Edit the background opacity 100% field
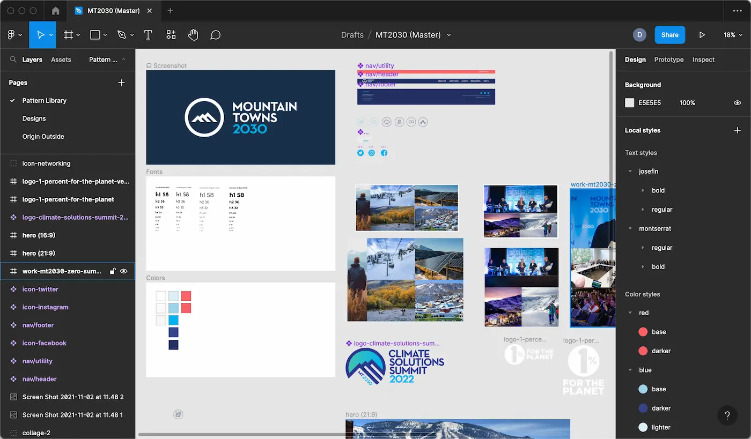 click(687, 103)
